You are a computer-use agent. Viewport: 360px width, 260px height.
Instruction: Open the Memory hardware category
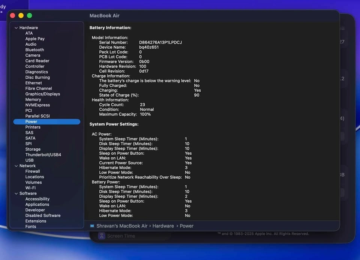pyautogui.click(x=33, y=100)
